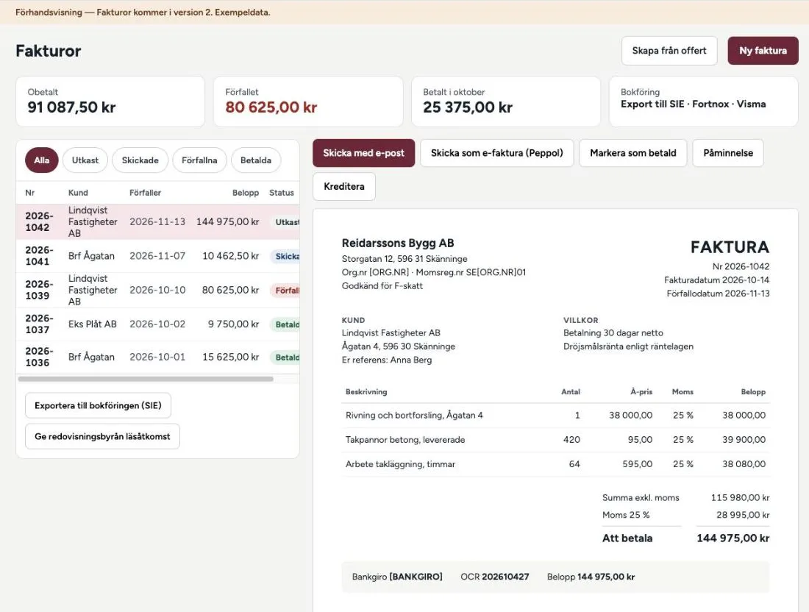Send a Påminnelse reminder

point(728,153)
